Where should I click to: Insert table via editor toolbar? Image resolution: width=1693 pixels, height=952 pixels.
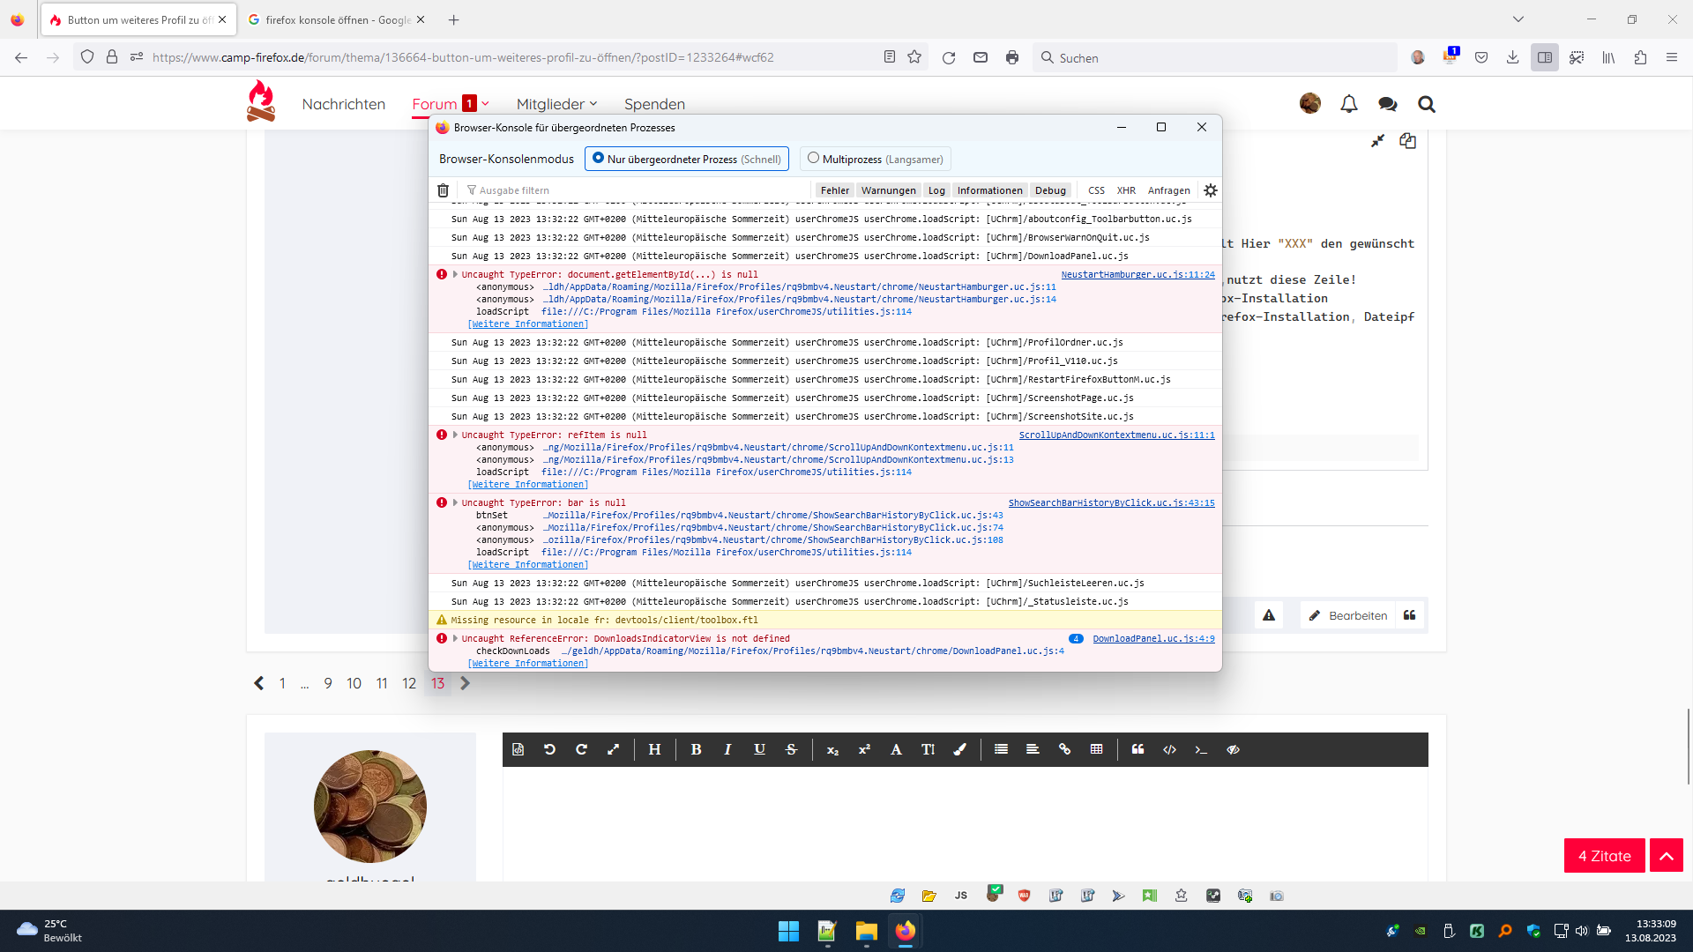1096,749
